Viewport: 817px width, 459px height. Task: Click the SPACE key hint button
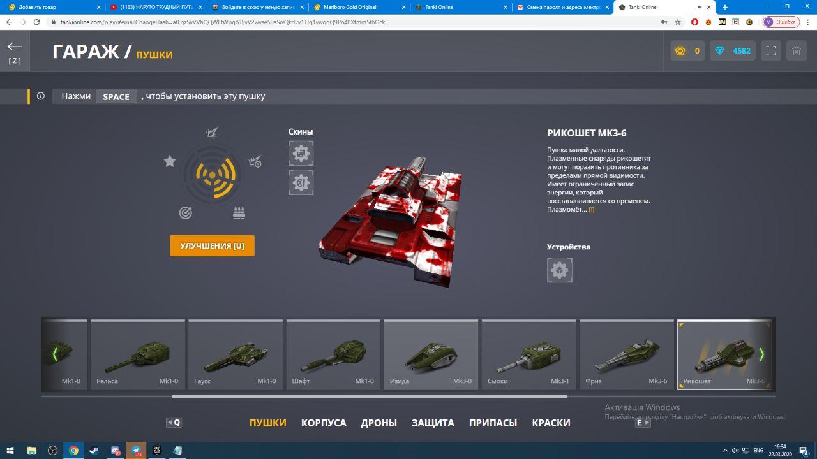tap(116, 96)
